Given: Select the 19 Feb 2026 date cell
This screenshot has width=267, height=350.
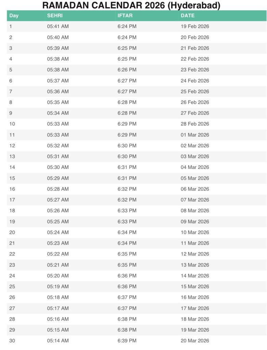Looking at the screenshot, I should pos(195,26).
